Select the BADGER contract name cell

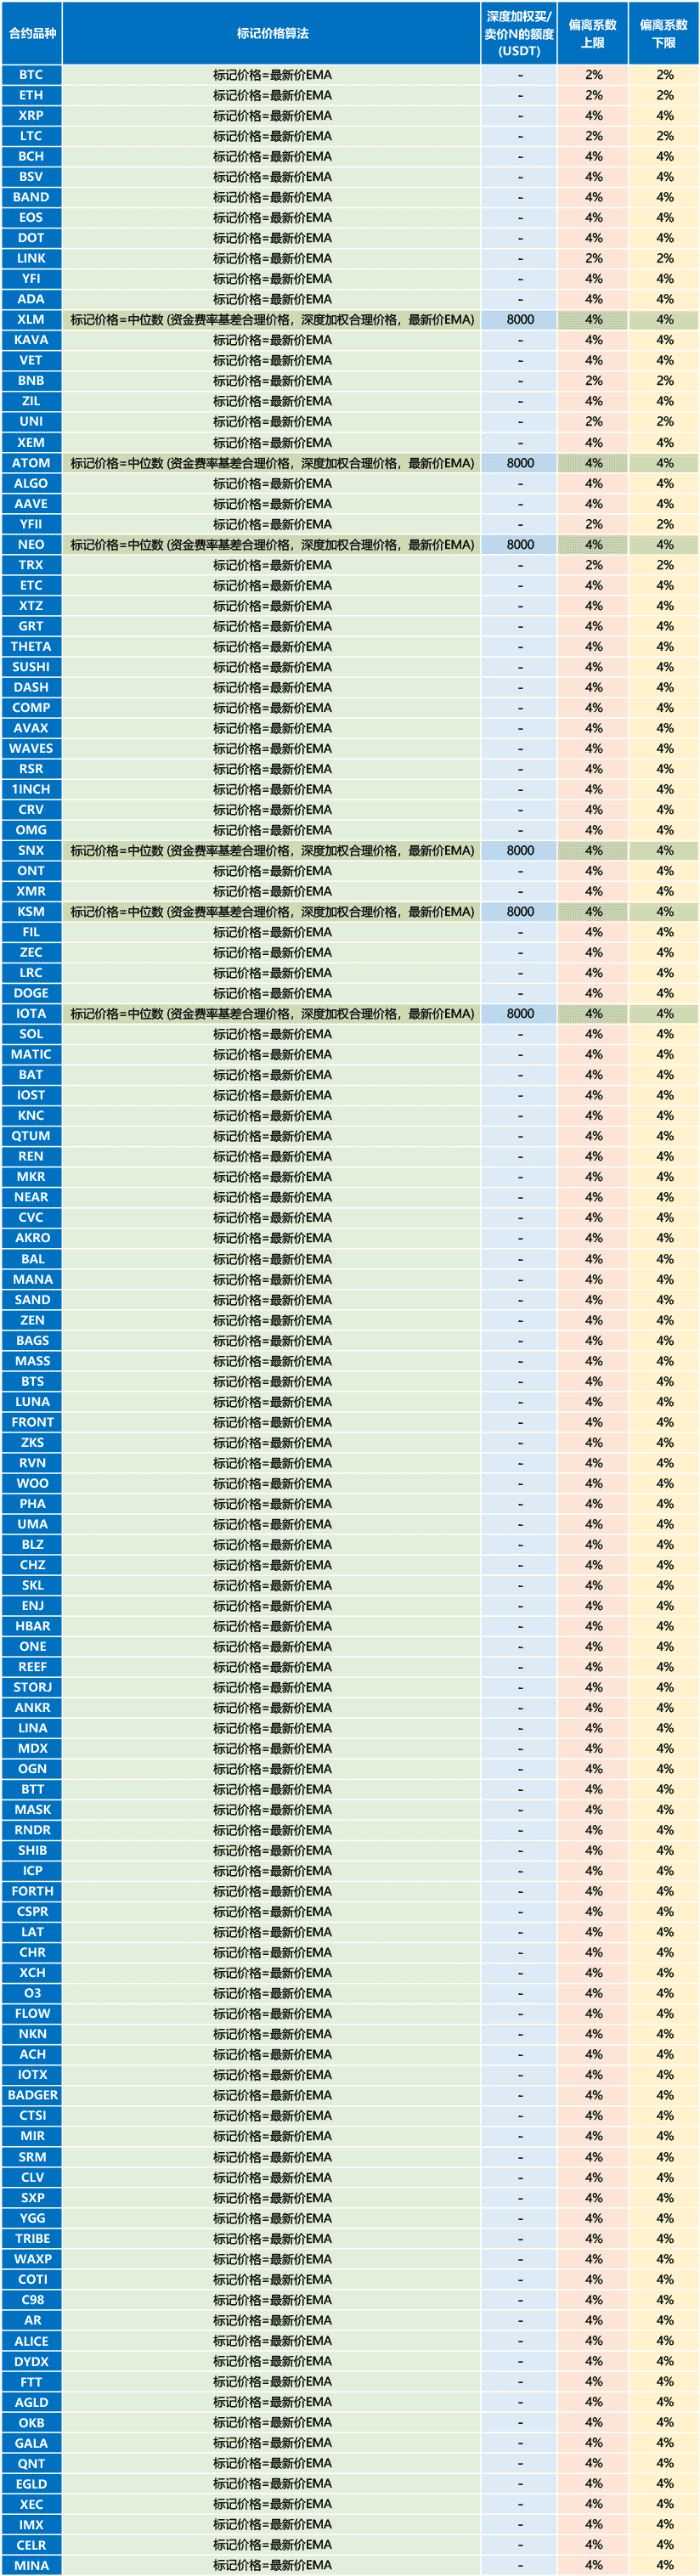click(x=31, y=2096)
